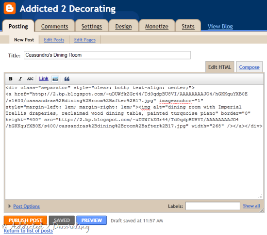This screenshot has width=267, height=235.
Task: Open the Edit Pages sub-tab
Action: point(85,40)
